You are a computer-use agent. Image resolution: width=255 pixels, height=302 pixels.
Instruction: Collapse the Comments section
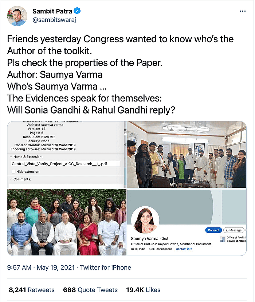(10, 179)
